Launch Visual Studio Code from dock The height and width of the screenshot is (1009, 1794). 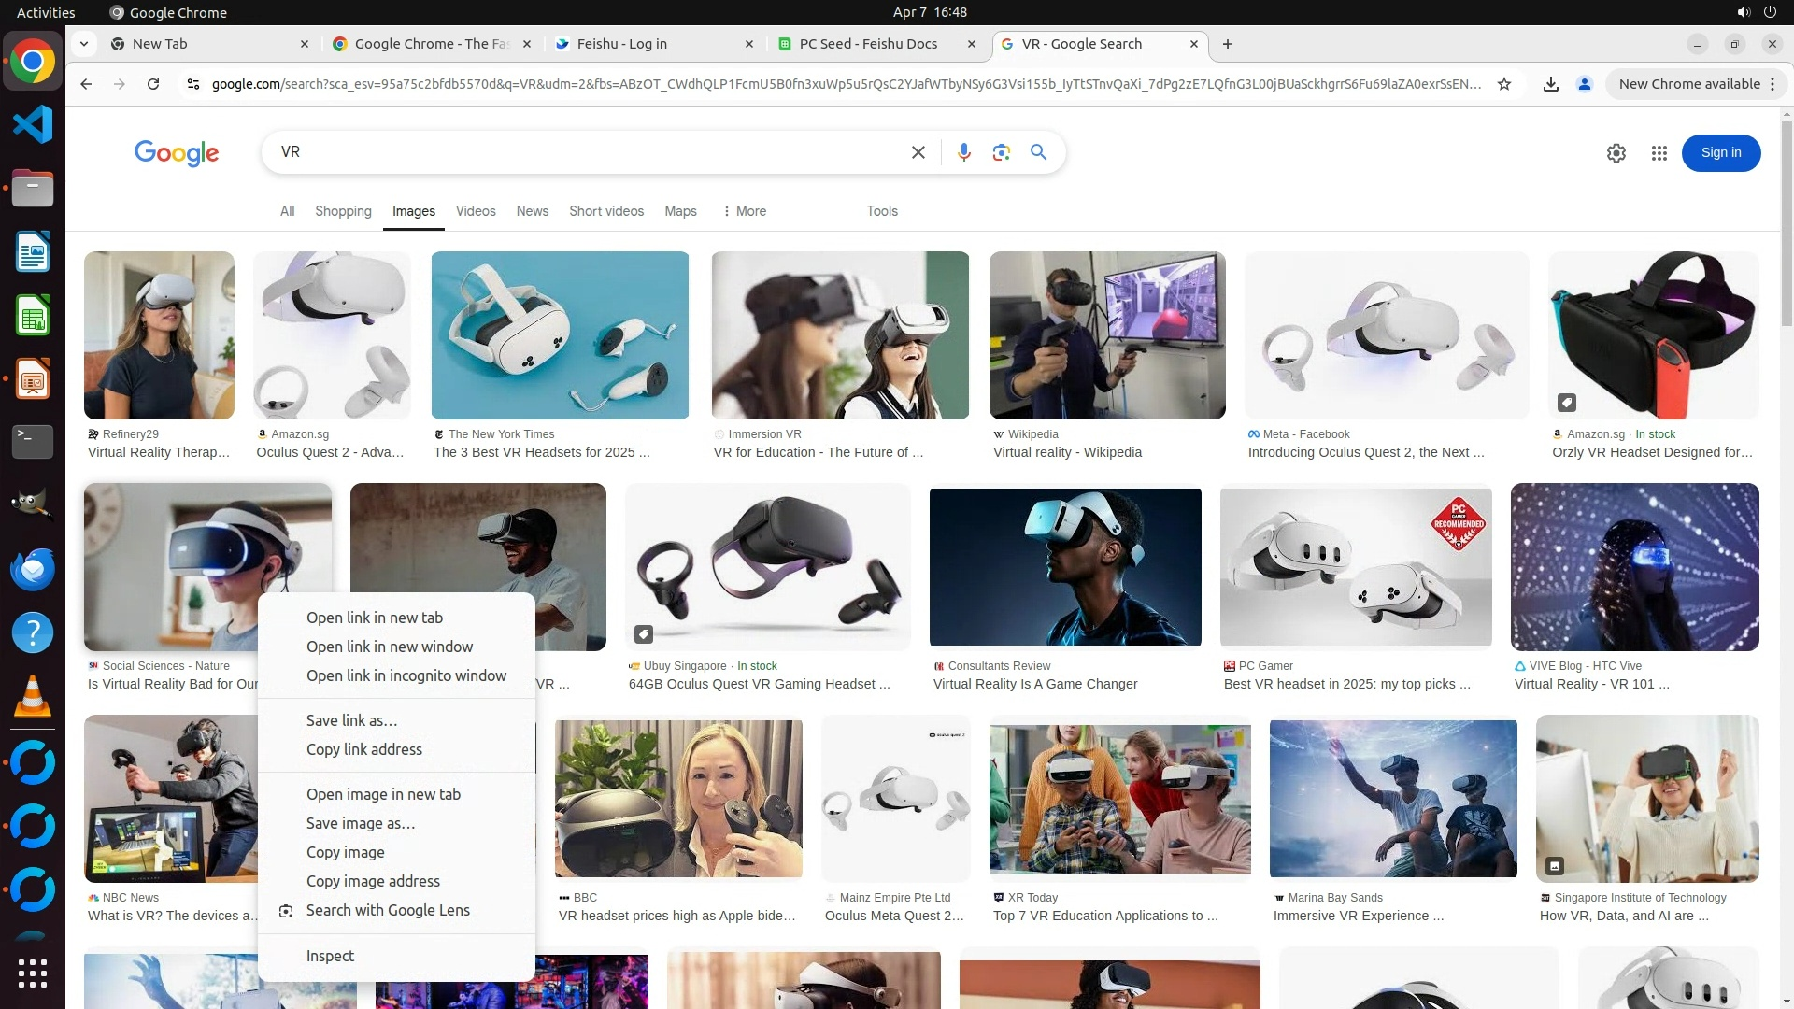33,124
